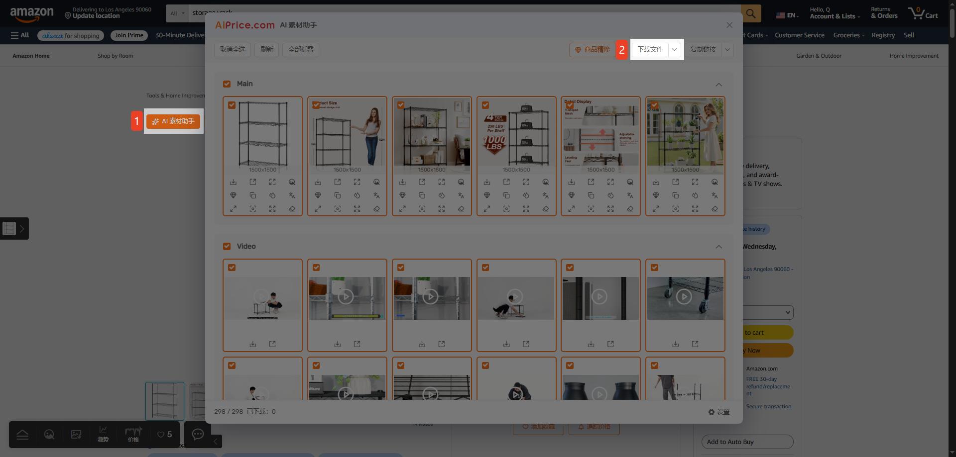Screen dimensions: 956x457
Task: Open the Registry nav item
Action: [883, 35]
